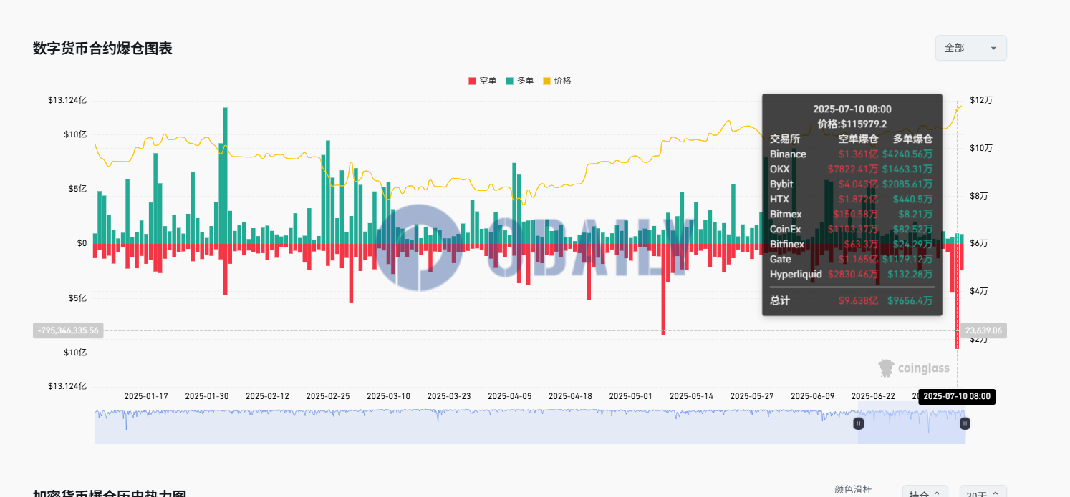Click the 23,639.06 crosshair value label
This screenshot has height=497, width=1070.
coord(983,330)
